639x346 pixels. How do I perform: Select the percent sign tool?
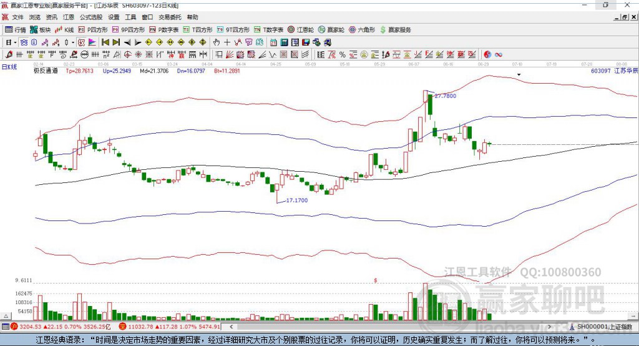pos(343,55)
